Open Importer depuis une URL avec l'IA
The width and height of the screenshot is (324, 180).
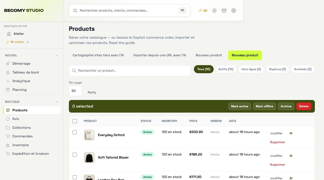tap(160, 55)
